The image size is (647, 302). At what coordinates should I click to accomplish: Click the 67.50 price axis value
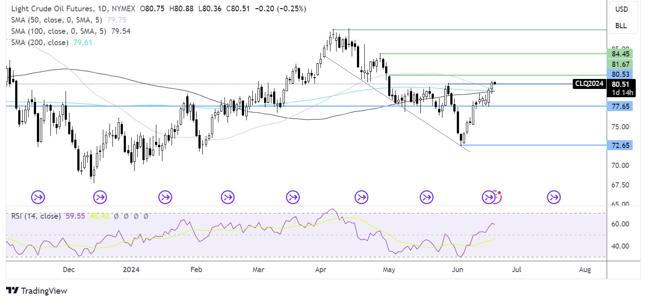pos(621,185)
